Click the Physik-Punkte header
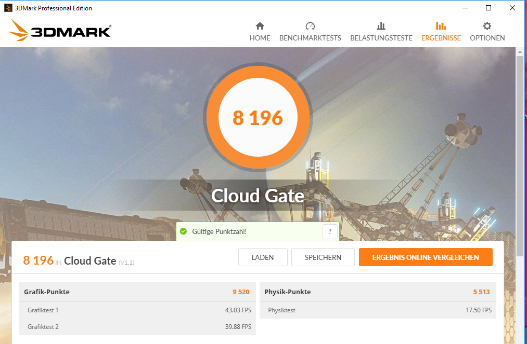Image resolution: width=527 pixels, height=344 pixels. [x=287, y=292]
